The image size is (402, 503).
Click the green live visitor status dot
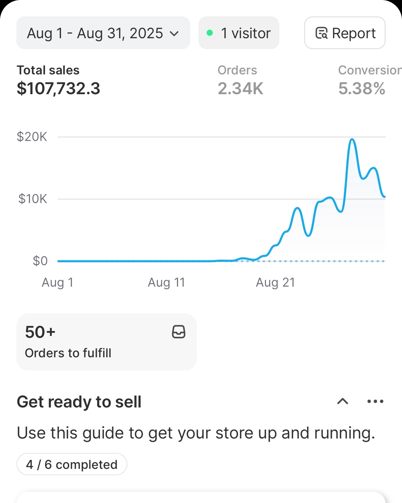pos(210,33)
